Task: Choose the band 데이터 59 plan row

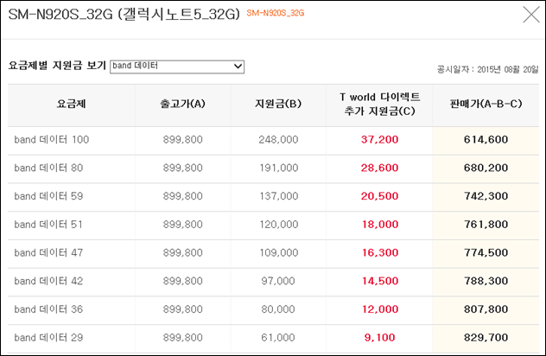Action: [x=273, y=196]
